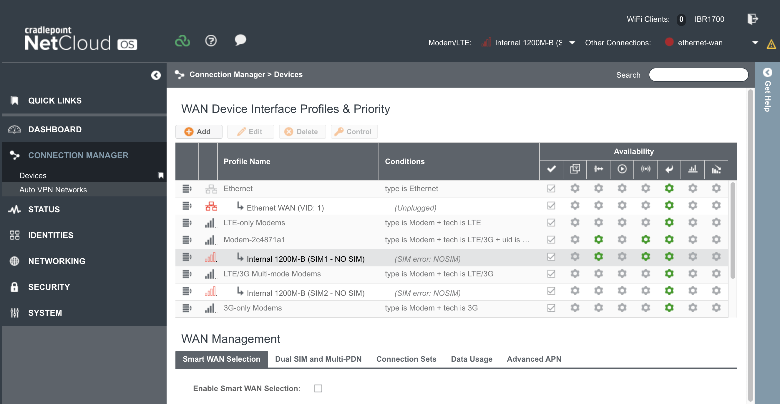Click the Search input field

[698, 75]
